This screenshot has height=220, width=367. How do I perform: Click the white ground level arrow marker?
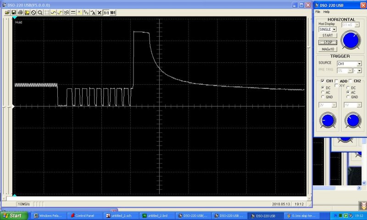(x=13, y=107)
